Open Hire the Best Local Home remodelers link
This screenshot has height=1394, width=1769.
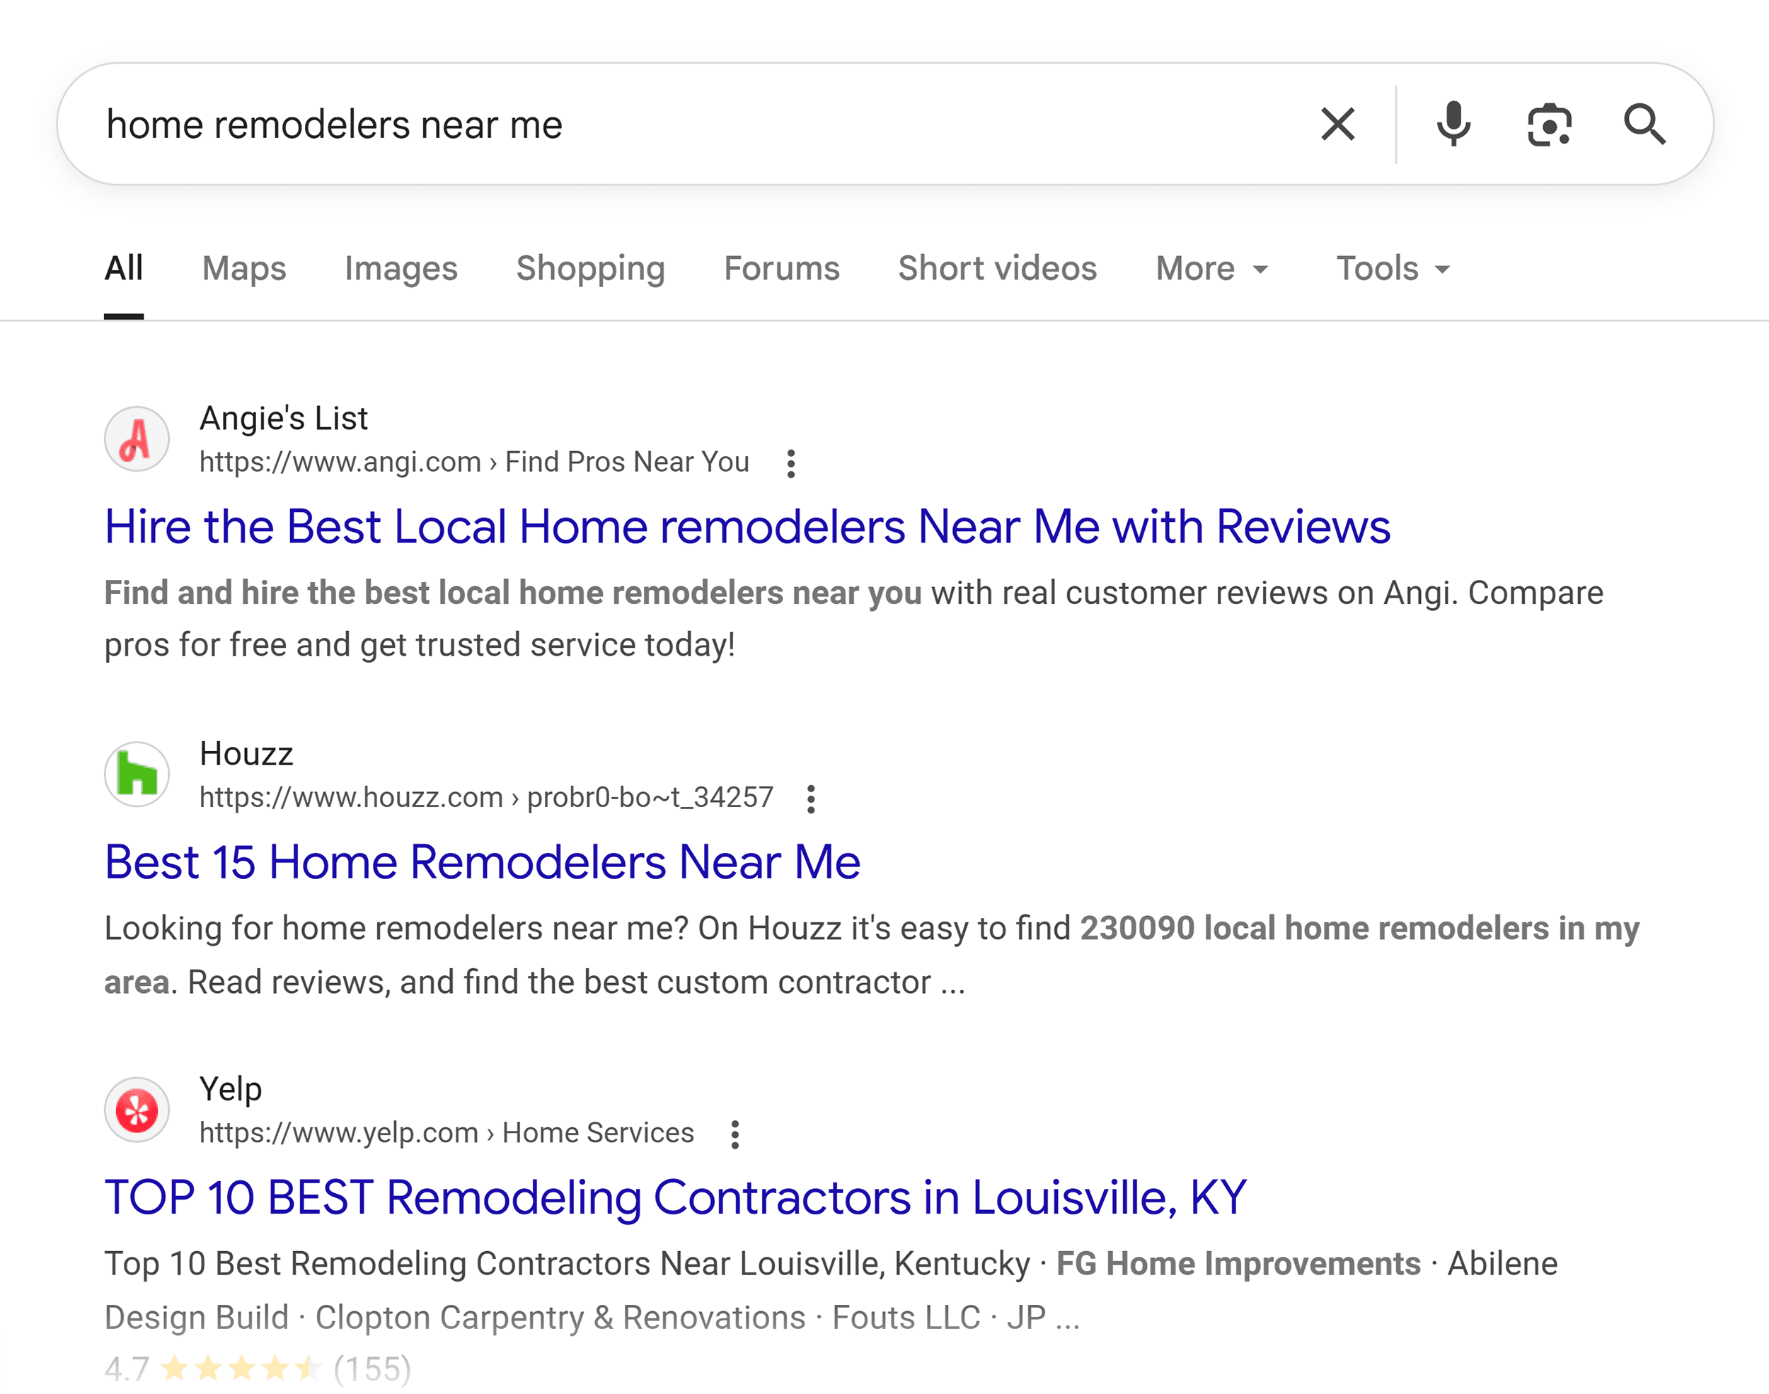[x=747, y=526]
